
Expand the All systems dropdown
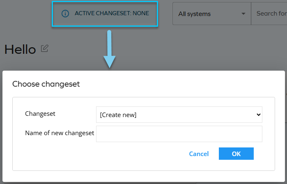212,14
